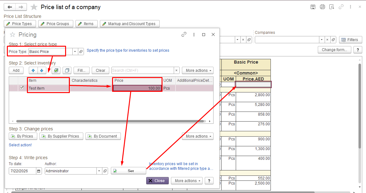Select the Test item cell

(x=49, y=88)
